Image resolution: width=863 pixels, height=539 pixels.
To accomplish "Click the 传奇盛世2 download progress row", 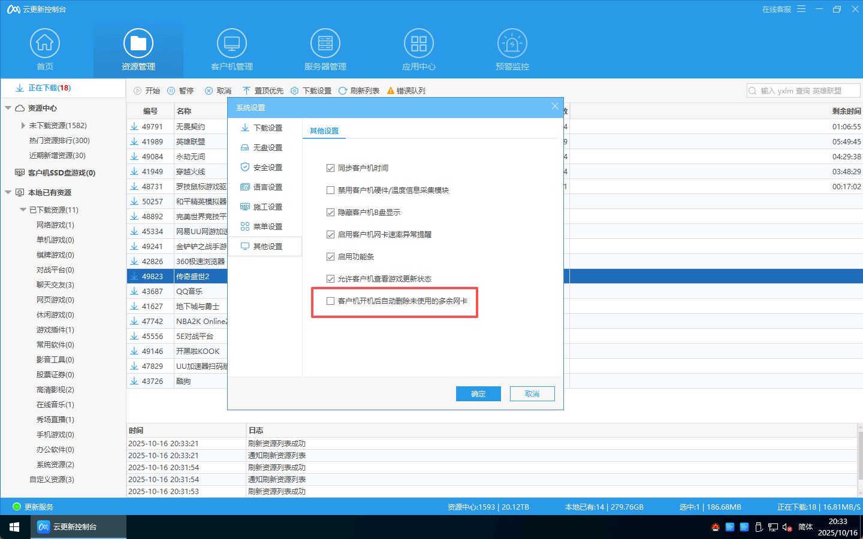I will [x=180, y=276].
